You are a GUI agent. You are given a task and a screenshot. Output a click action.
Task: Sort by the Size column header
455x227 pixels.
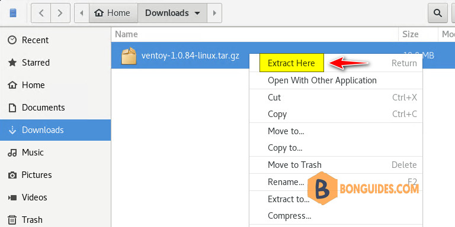[x=418, y=34]
